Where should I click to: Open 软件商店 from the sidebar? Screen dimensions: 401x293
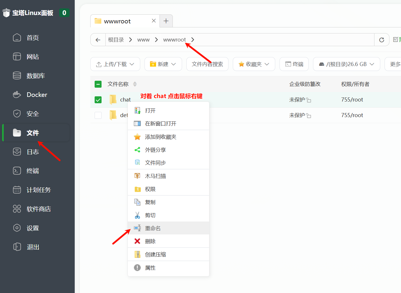point(38,209)
